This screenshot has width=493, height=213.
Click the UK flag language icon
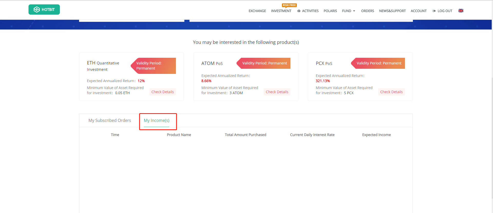point(461,11)
